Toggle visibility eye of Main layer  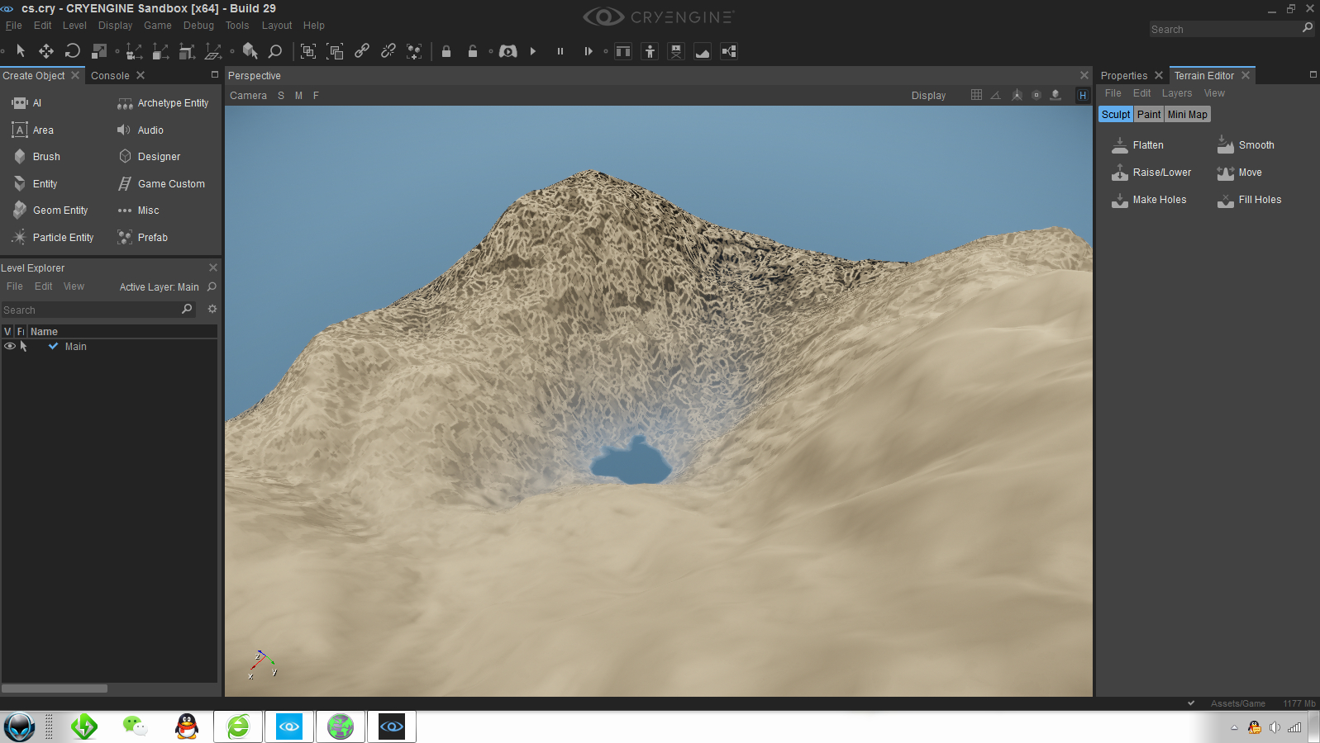[x=10, y=347]
